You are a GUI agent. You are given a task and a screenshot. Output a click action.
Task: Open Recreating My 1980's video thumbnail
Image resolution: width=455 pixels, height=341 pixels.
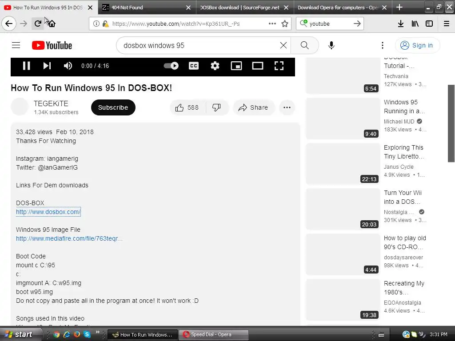[343, 299]
